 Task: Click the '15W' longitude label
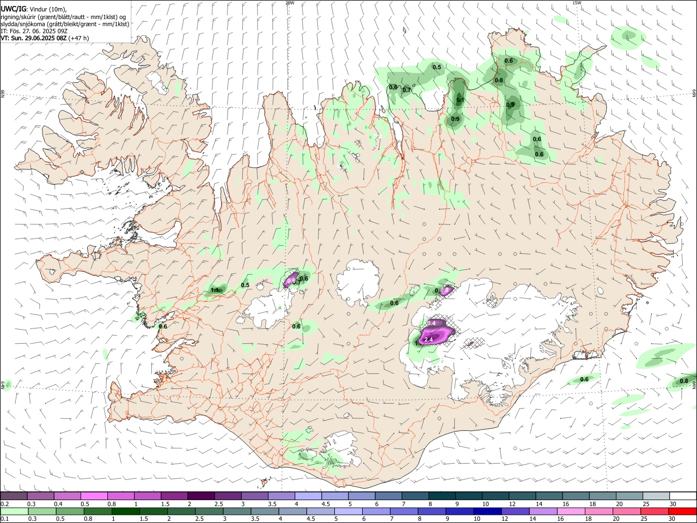tap(577, 3)
